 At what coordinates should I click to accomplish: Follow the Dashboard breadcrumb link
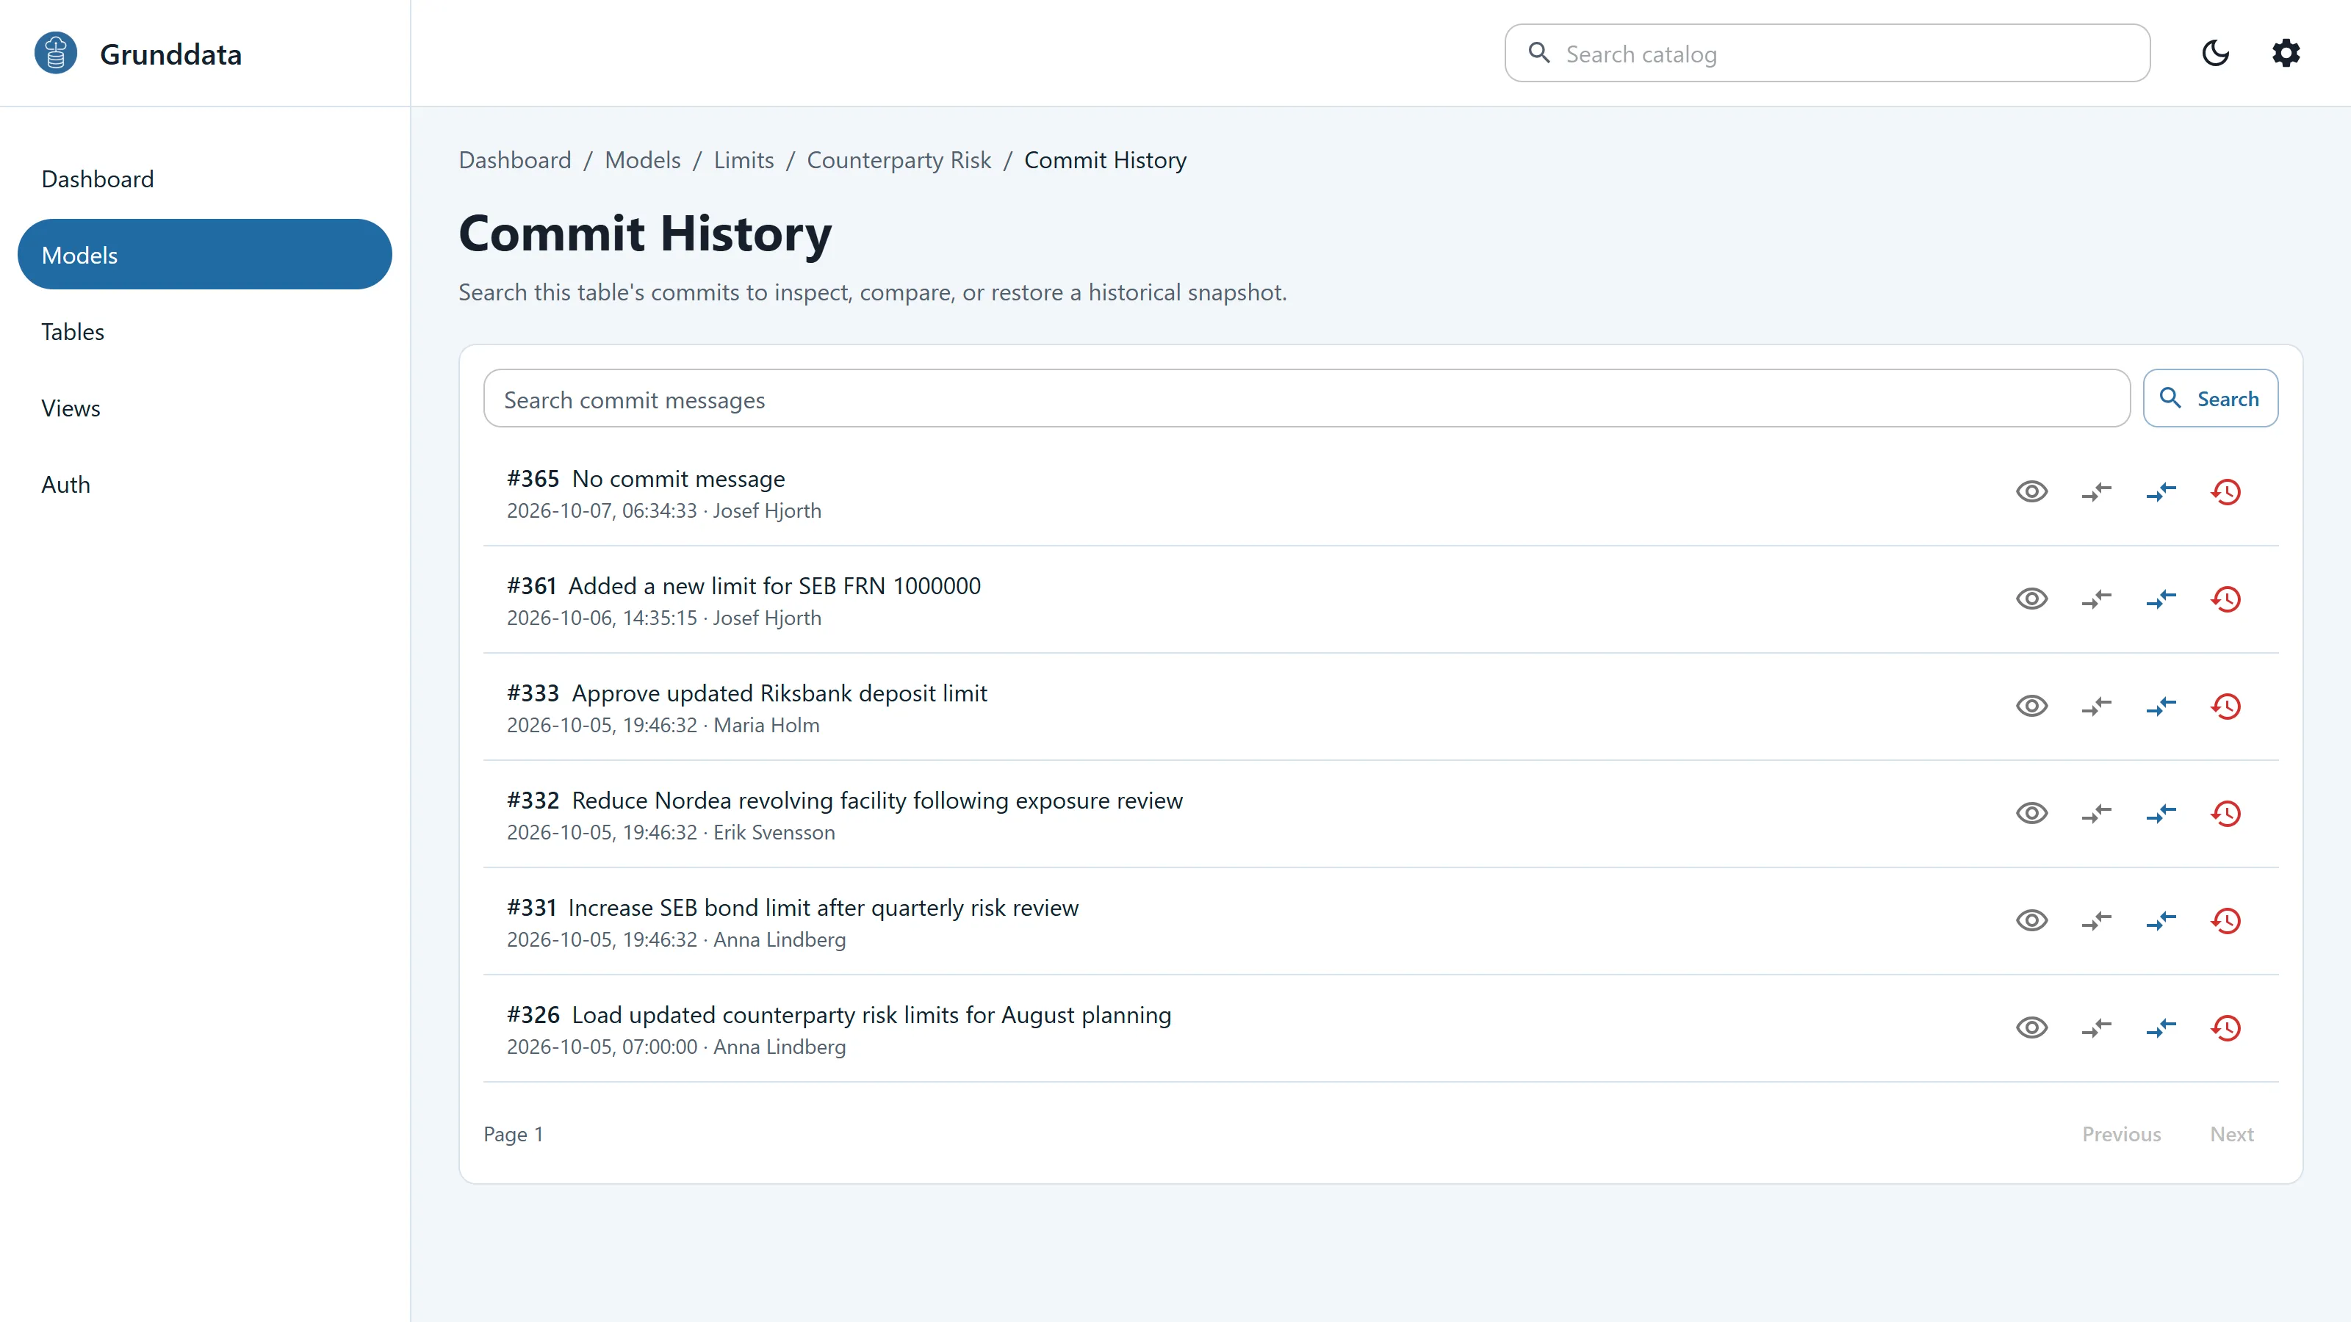click(515, 159)
